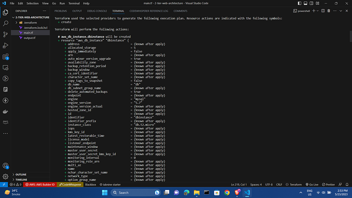352x198 pixels.
Task: Click tabnine starter status item
Action: (110, 185)
